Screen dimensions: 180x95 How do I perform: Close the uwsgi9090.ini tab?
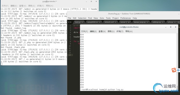[100, 22]
